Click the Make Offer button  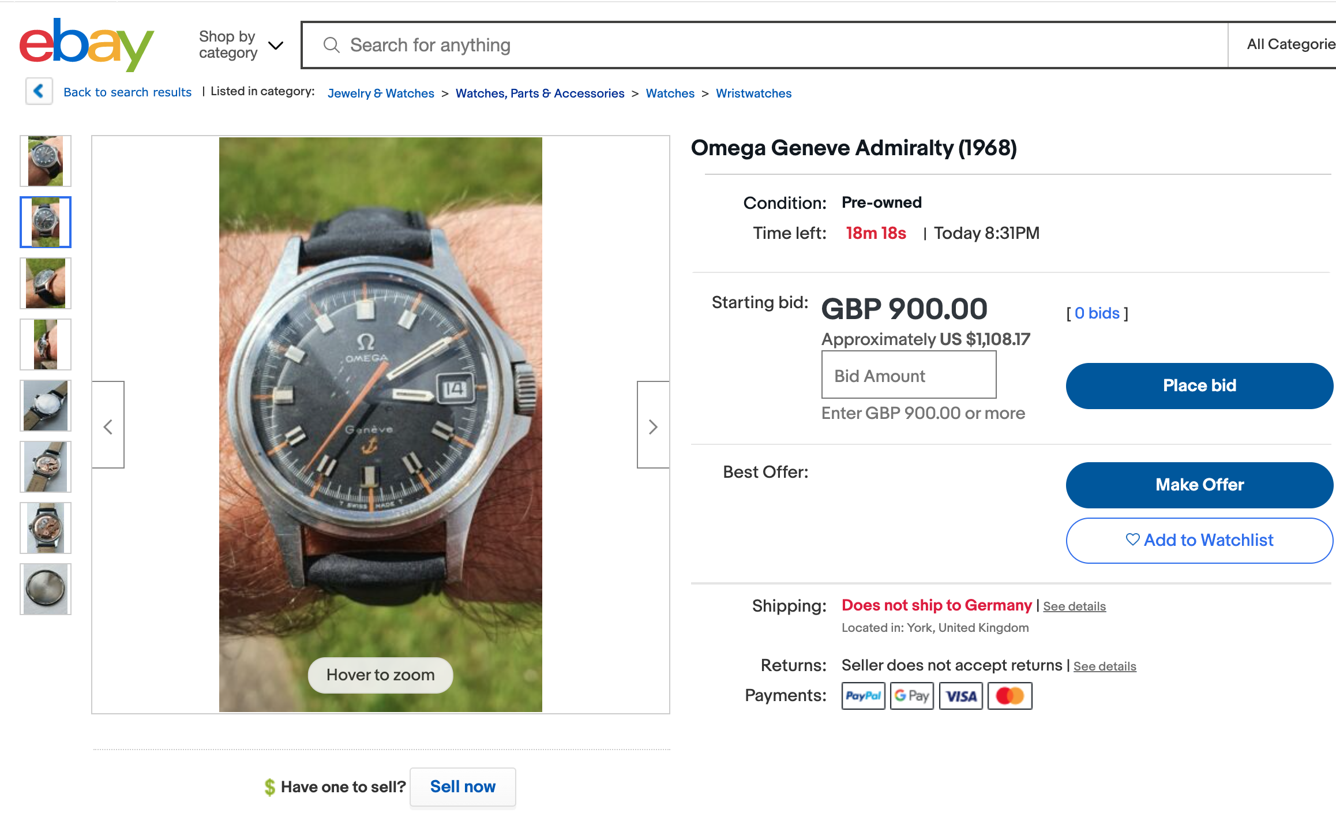[x=1199, y=485]
